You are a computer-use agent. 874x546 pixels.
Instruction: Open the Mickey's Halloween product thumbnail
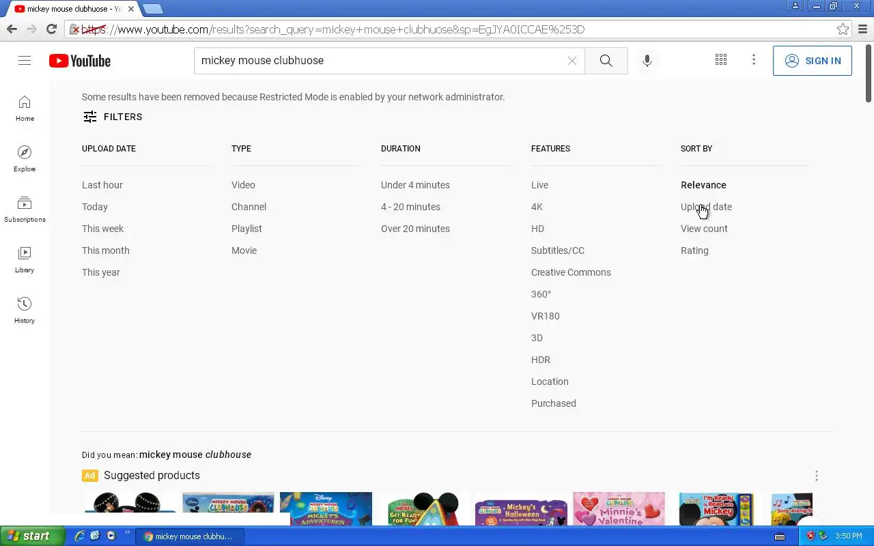tap(521, 512)
